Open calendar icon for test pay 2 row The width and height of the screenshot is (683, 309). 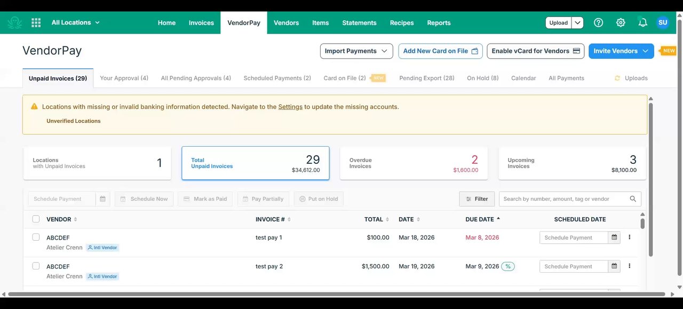(614, 266)
